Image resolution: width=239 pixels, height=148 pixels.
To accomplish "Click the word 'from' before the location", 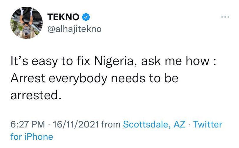I will pos(110,124).
